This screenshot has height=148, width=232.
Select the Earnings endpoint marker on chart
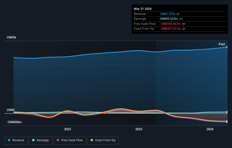coord(227,112)
